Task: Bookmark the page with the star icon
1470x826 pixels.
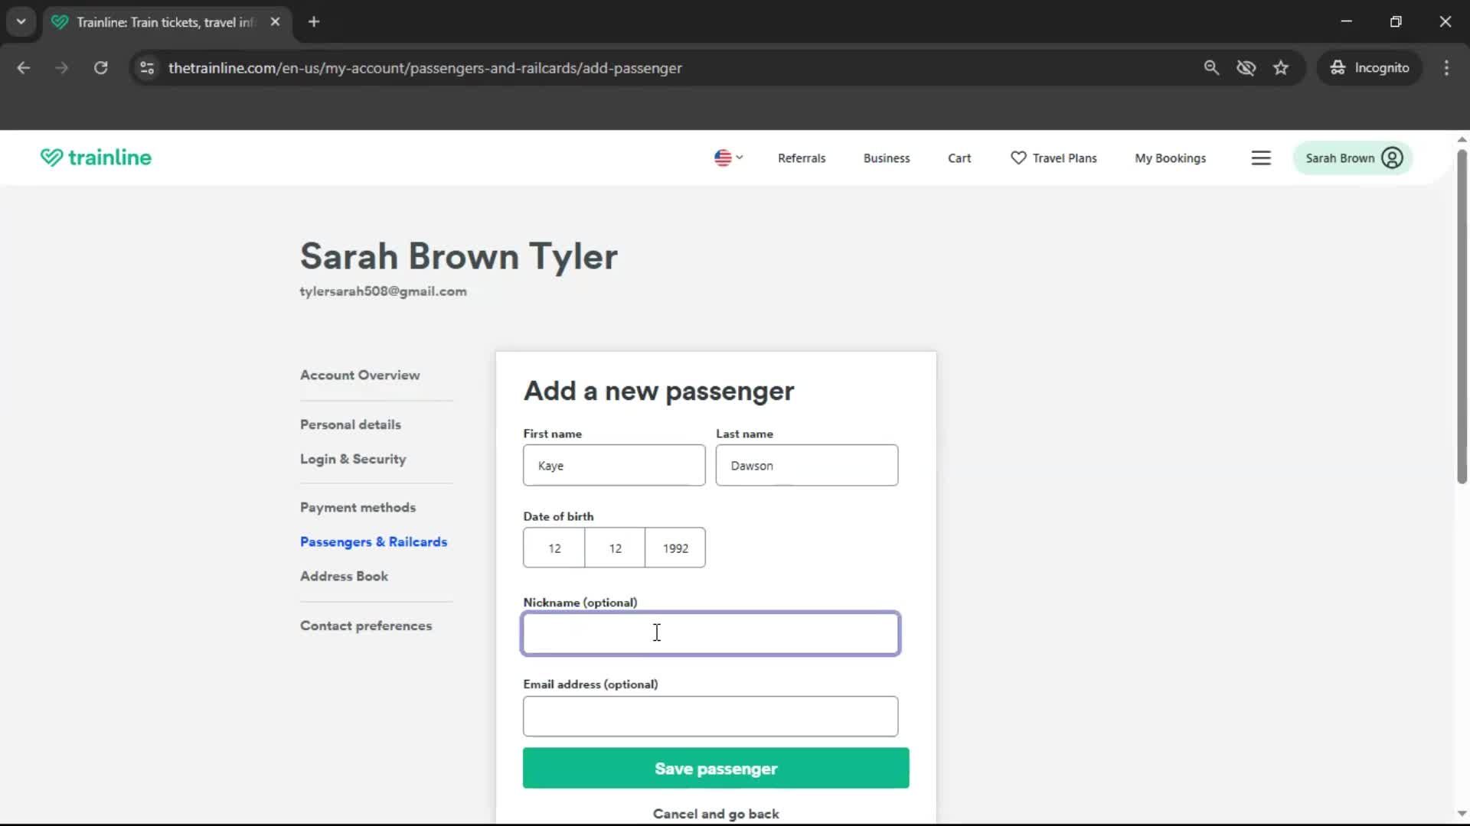Action: tap(1281, 67)
